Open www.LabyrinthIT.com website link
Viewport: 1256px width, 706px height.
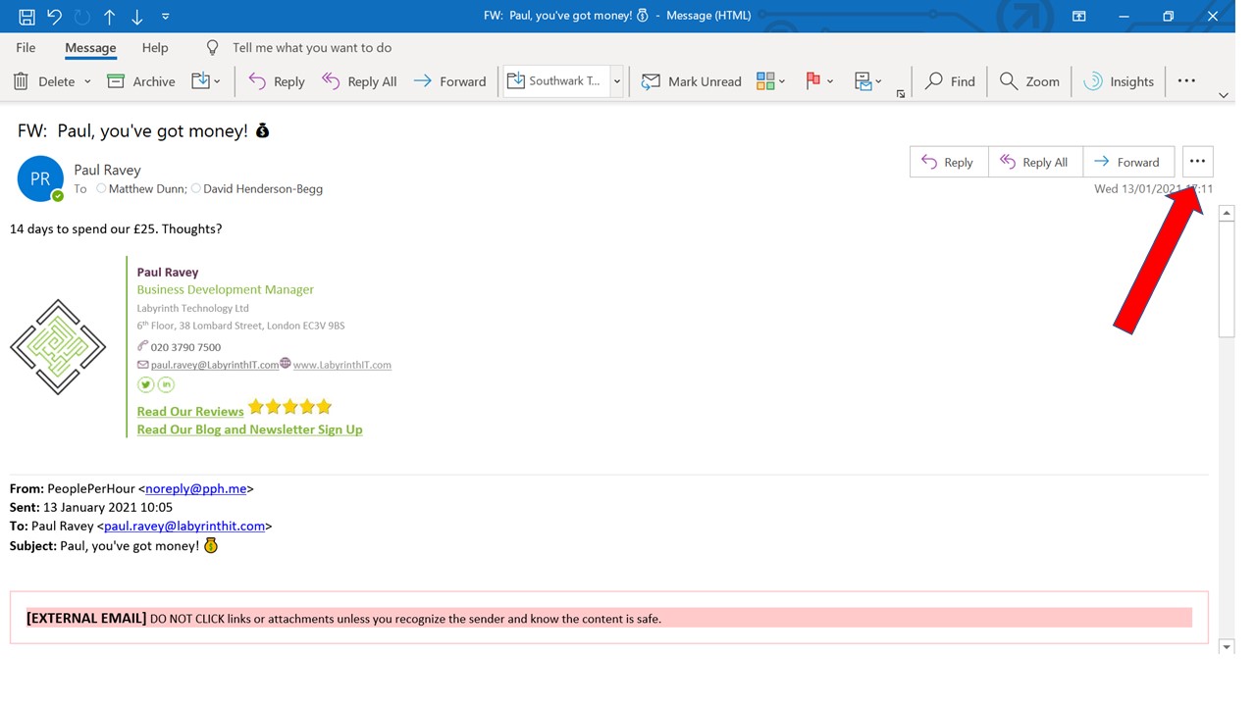click(x=341, y=365)
